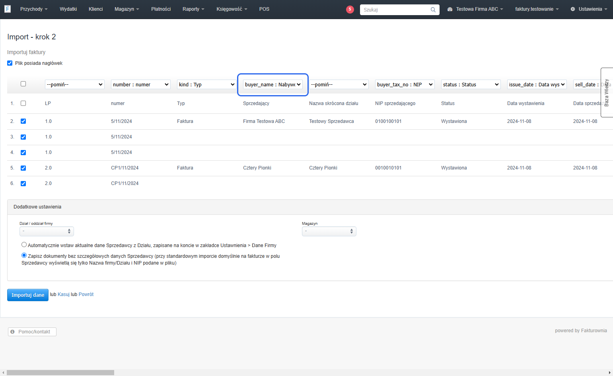Open the 'buyer_tax_no : NIP' dropdown
The image size is (613, 376).
[405, 84]
